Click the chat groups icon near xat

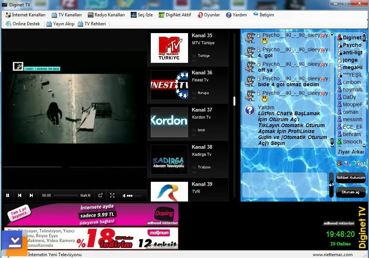click(x=339, y=163)
